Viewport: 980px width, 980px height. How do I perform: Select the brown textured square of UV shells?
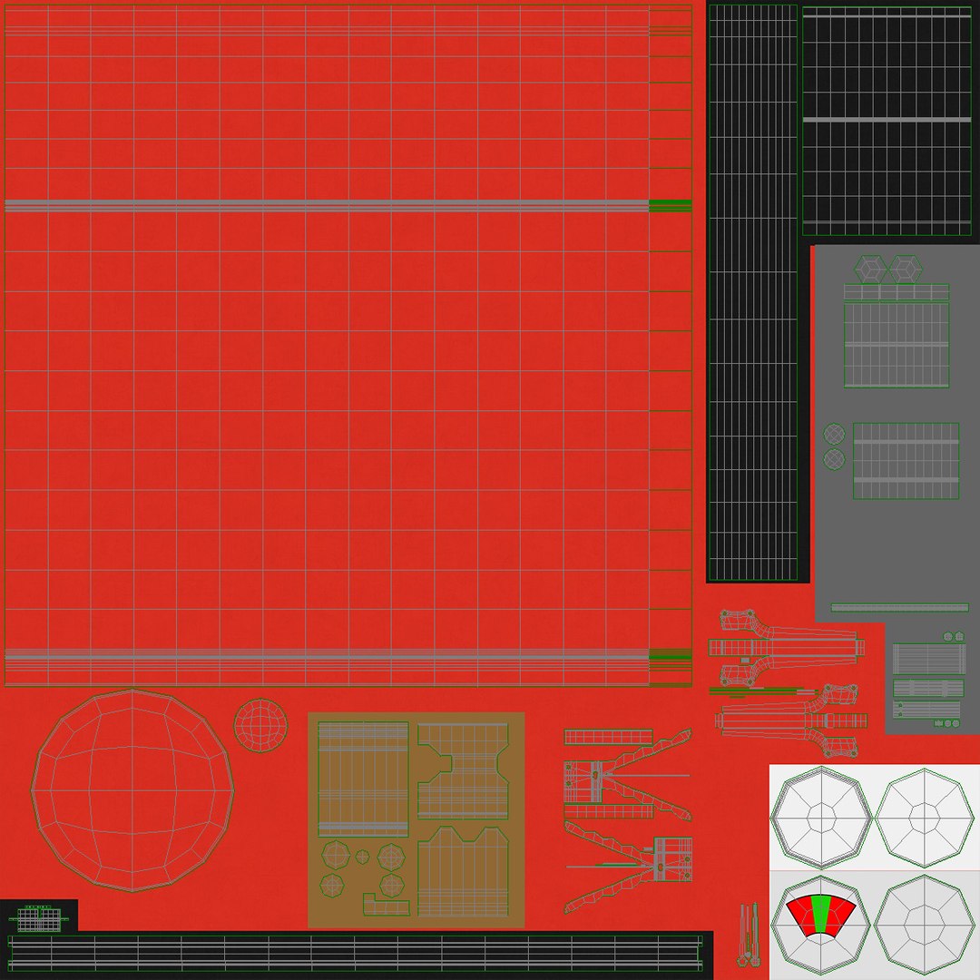tap(416, 820)
